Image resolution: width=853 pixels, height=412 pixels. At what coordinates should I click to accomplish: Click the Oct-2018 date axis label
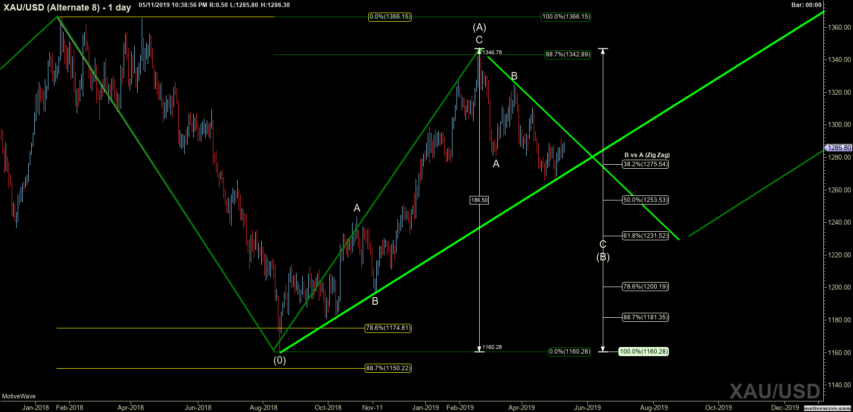[x=328, y=407]
